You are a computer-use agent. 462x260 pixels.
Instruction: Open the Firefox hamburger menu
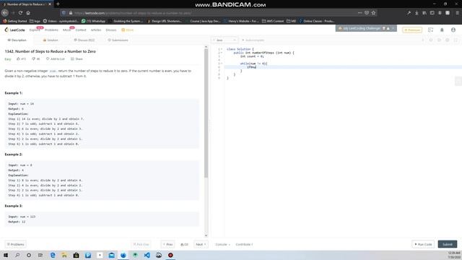tap(458, 13)
